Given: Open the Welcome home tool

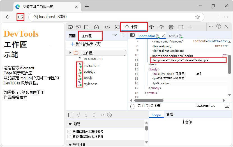Looking at the screenshot, I should coord(96,27).
